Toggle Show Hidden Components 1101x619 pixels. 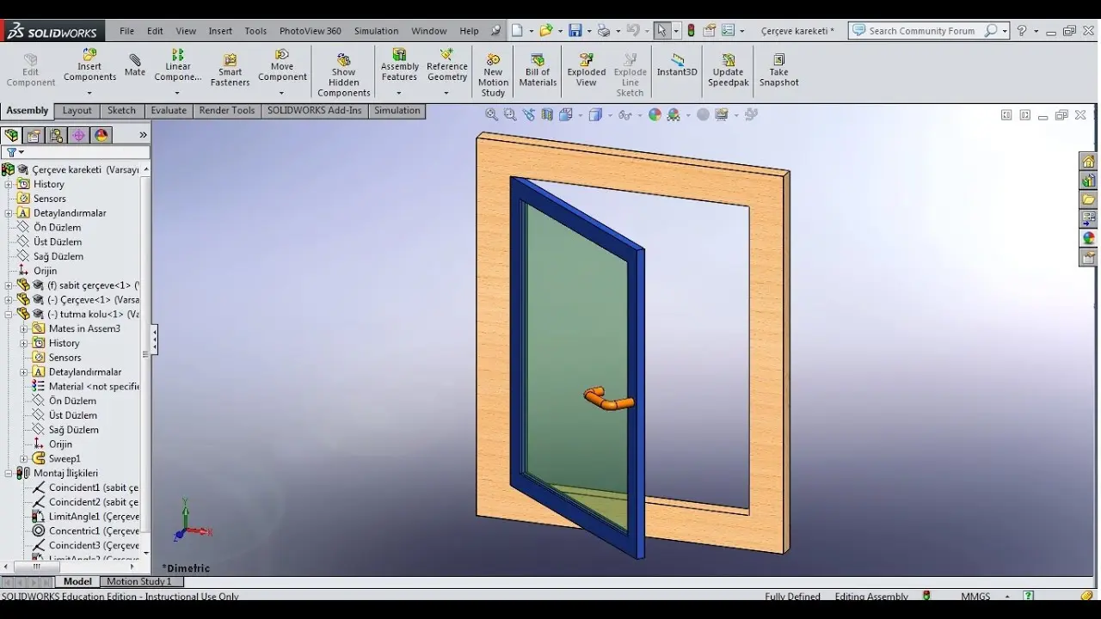click(343, 76)
